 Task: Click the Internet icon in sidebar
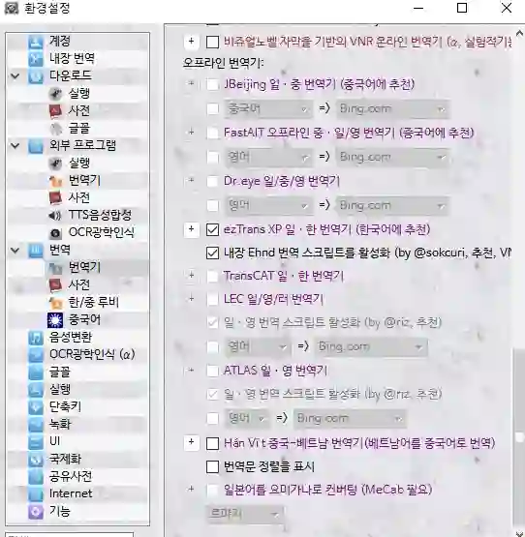coord(35,493)
